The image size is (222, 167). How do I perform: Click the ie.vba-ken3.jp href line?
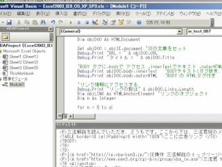click(x=141, y=154)
